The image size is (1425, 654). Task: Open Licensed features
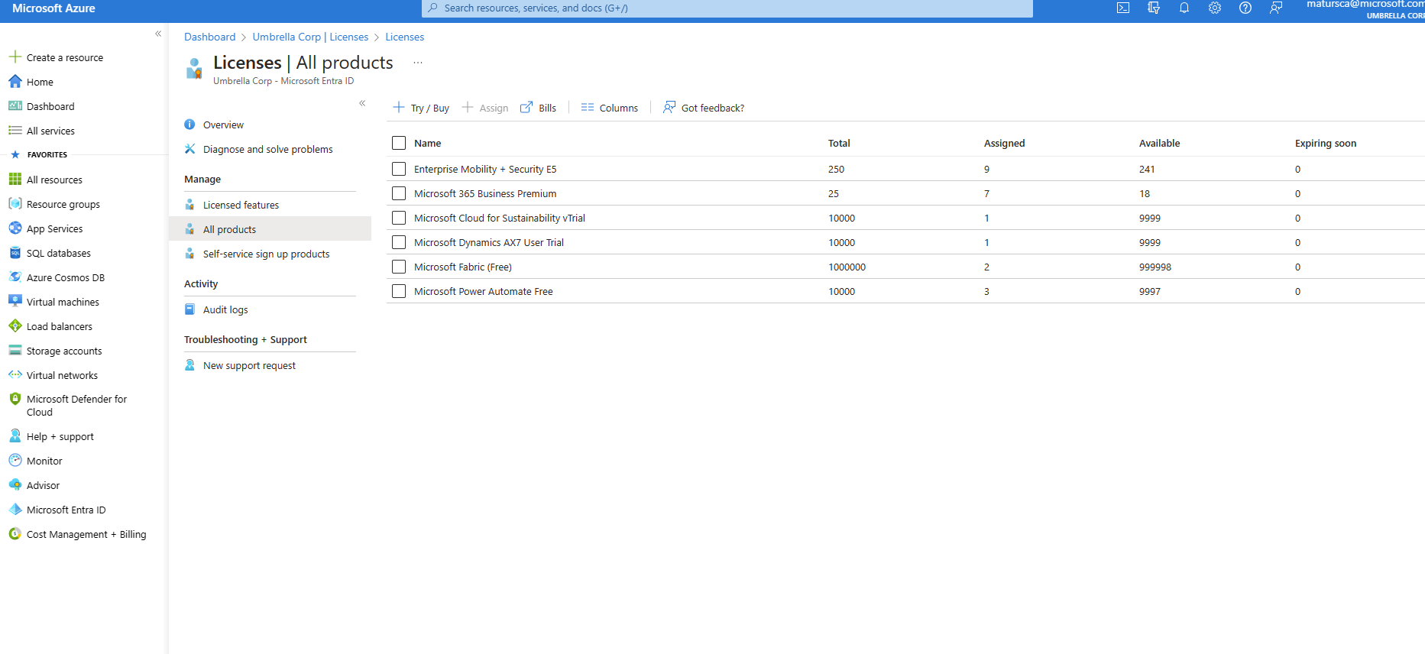270,205
